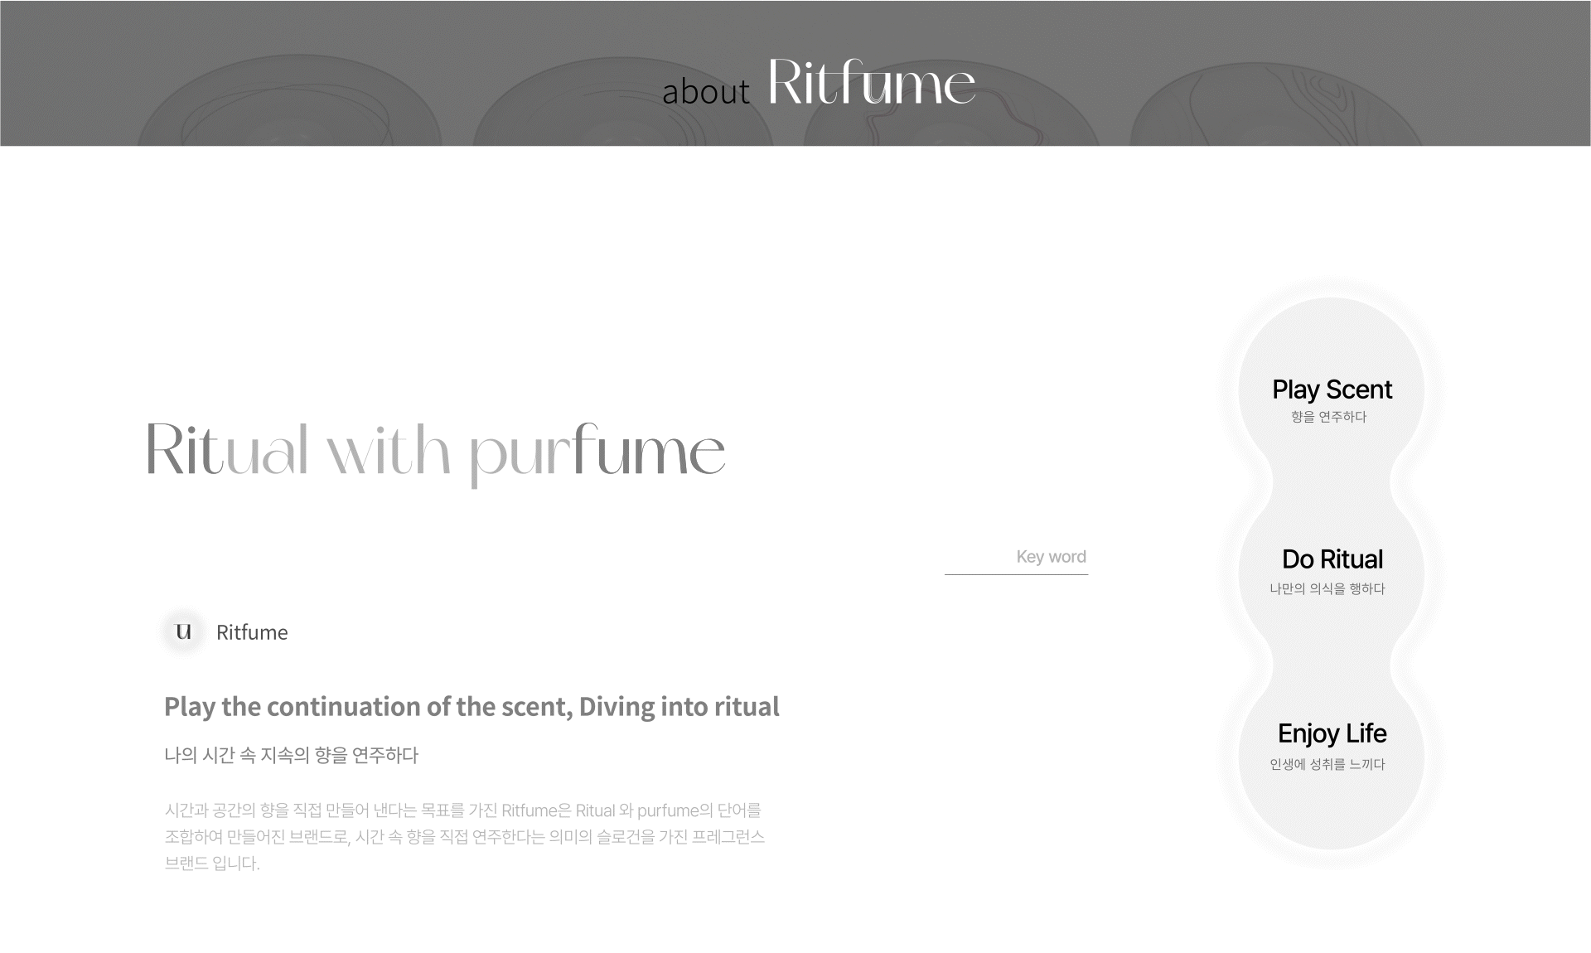
Task: Click '나만의 의식을 행하다' caption under Do Ritual
Action: click(x=1327, y=589)
